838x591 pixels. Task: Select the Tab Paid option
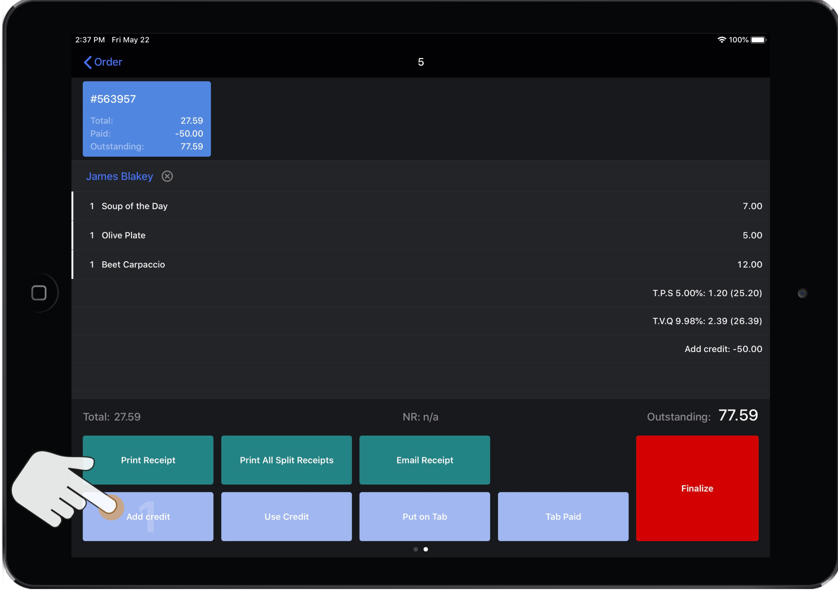[x=563, y=516]
